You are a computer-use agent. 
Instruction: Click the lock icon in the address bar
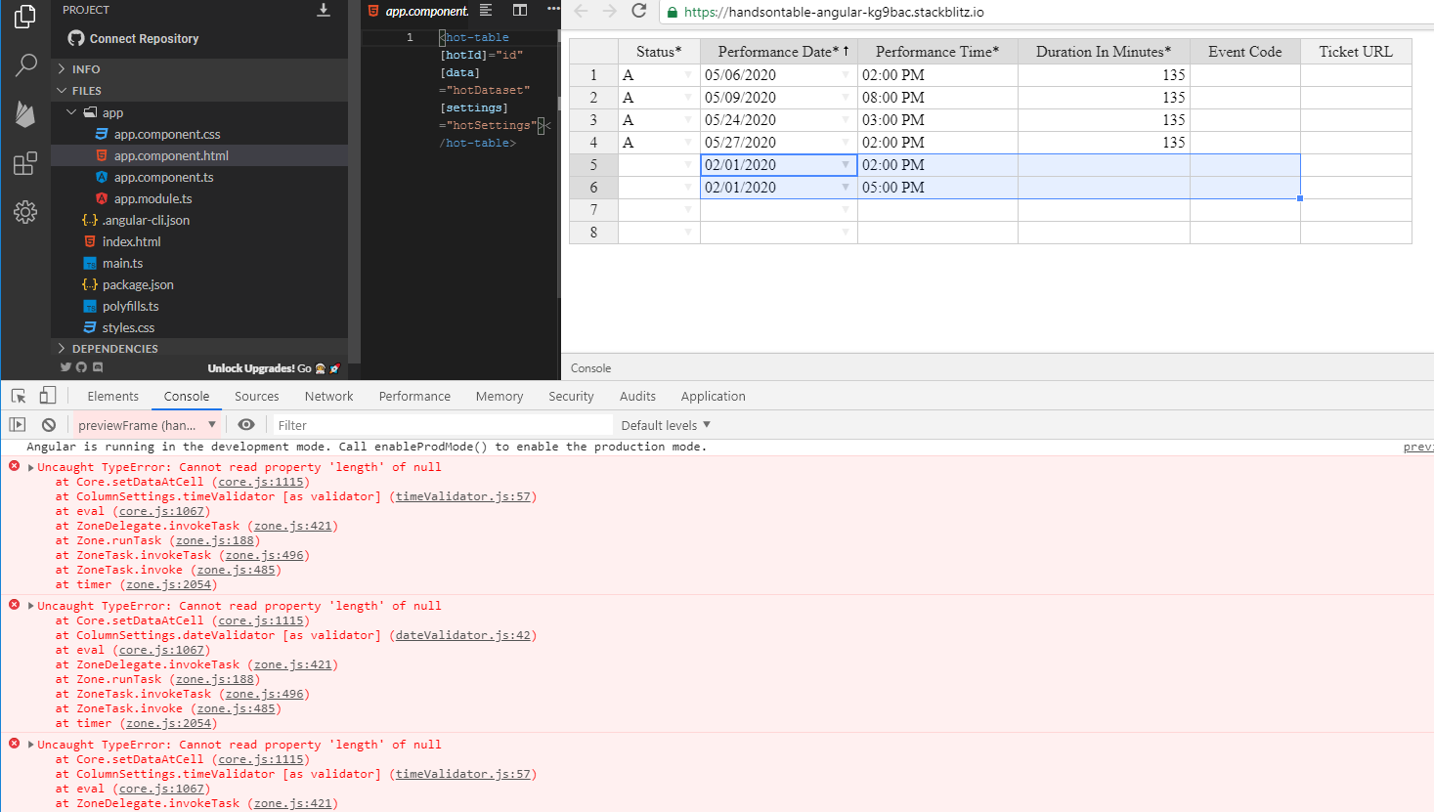[672, 12]
